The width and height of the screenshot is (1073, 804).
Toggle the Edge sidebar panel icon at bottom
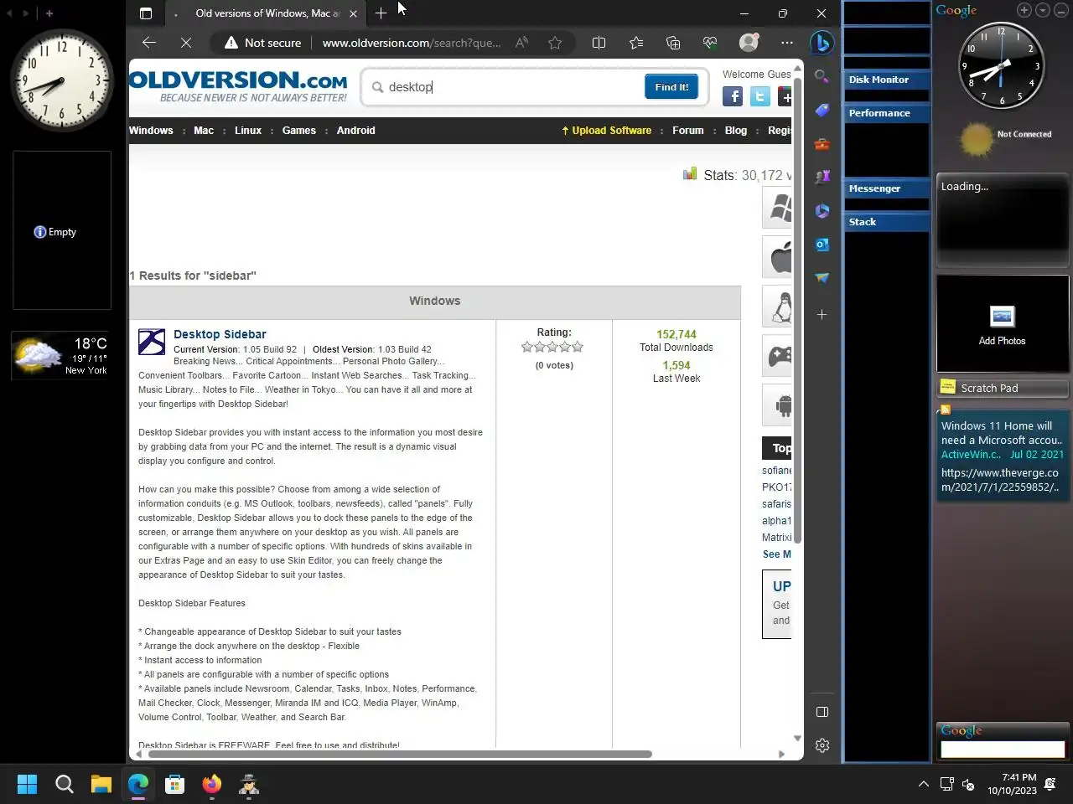[822, 712]
